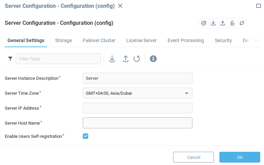This screenshot has height=165, width=264.
Task: Click the circular reset arrow icon
Action: pyautogui.click(x=137, y=59)
